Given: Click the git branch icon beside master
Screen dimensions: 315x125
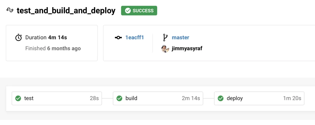Looking at the screenshot, I should [165, 38].
